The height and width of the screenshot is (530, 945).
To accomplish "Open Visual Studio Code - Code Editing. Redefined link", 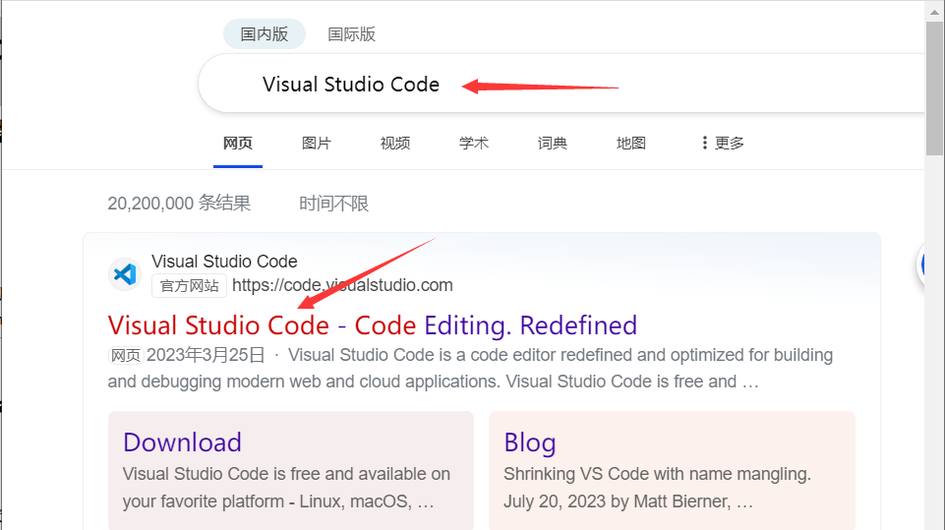I will click(372, 325).
